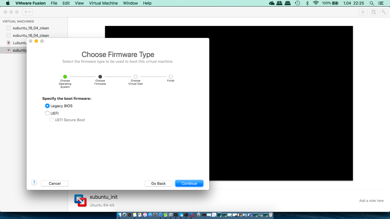Screen dimensions: 390x219
Task: Click the Continue button
Action: tap(189, 183)
